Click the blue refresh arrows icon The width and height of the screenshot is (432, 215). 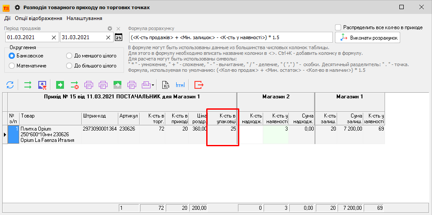point(10,84)
